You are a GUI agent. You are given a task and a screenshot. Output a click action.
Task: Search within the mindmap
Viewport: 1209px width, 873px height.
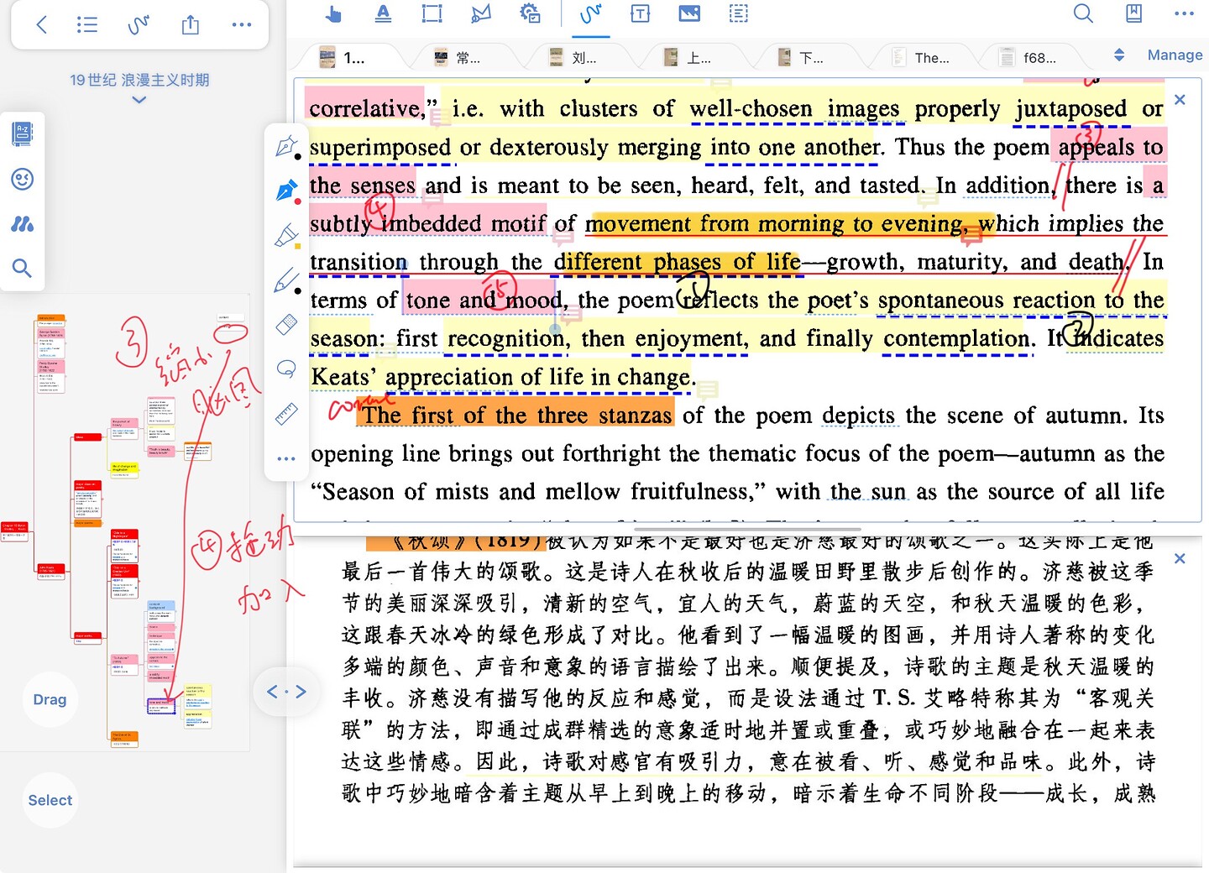point(23,268)
